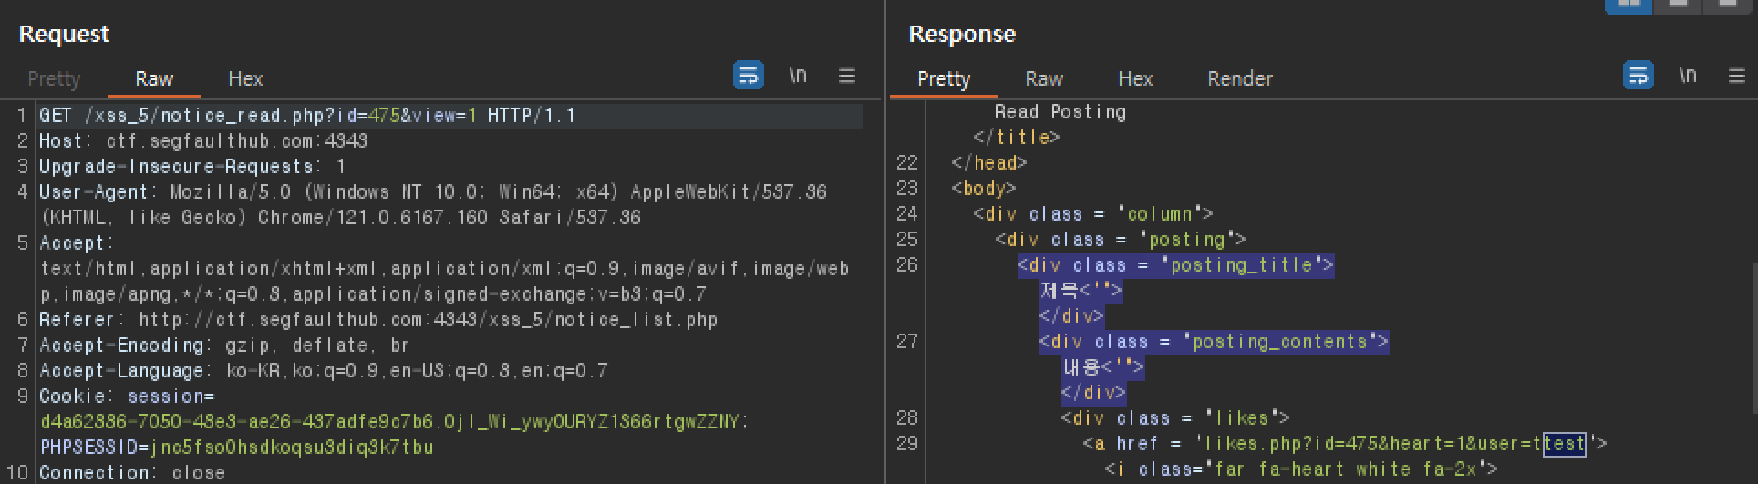1758x484 pixels.
Task: Select the Raw tab in Request panel
Action: [154, 78]
